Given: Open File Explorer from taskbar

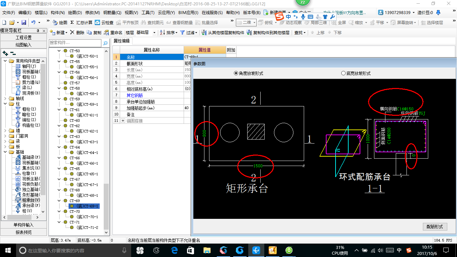Looking at the screenshot, I should tap(207, 250).
